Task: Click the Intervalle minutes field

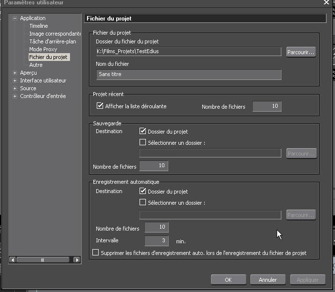Action: click(157, 241)
